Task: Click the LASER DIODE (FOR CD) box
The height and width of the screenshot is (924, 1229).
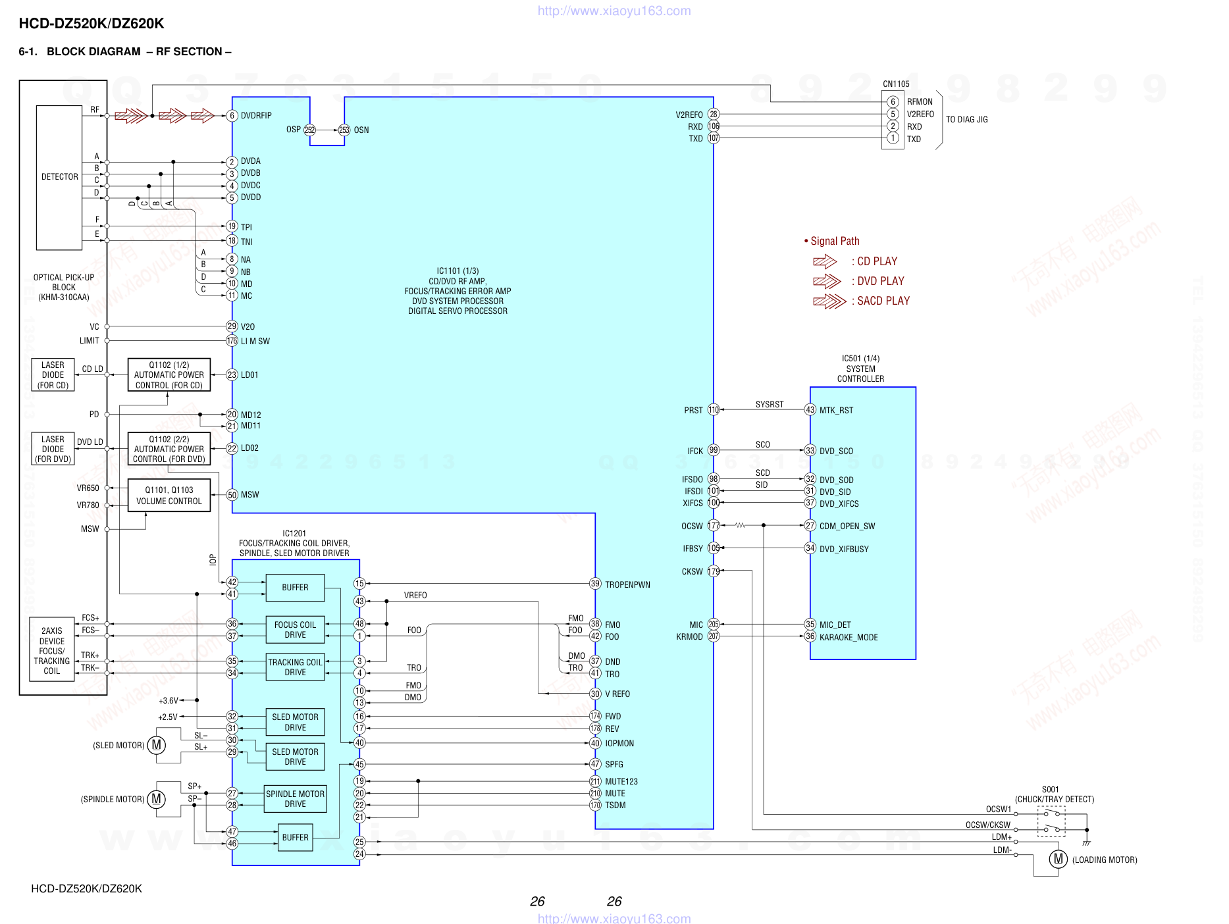Action: tap(53, 375)
